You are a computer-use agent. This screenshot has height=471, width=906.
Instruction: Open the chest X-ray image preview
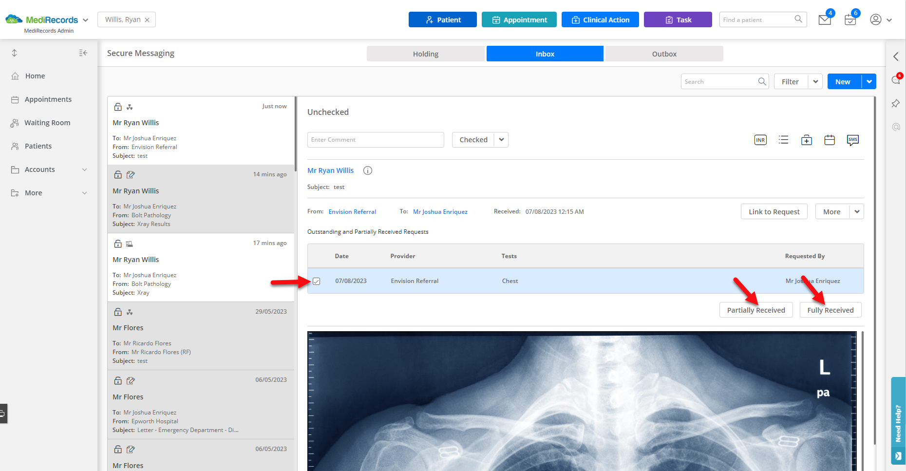point(582,401)
